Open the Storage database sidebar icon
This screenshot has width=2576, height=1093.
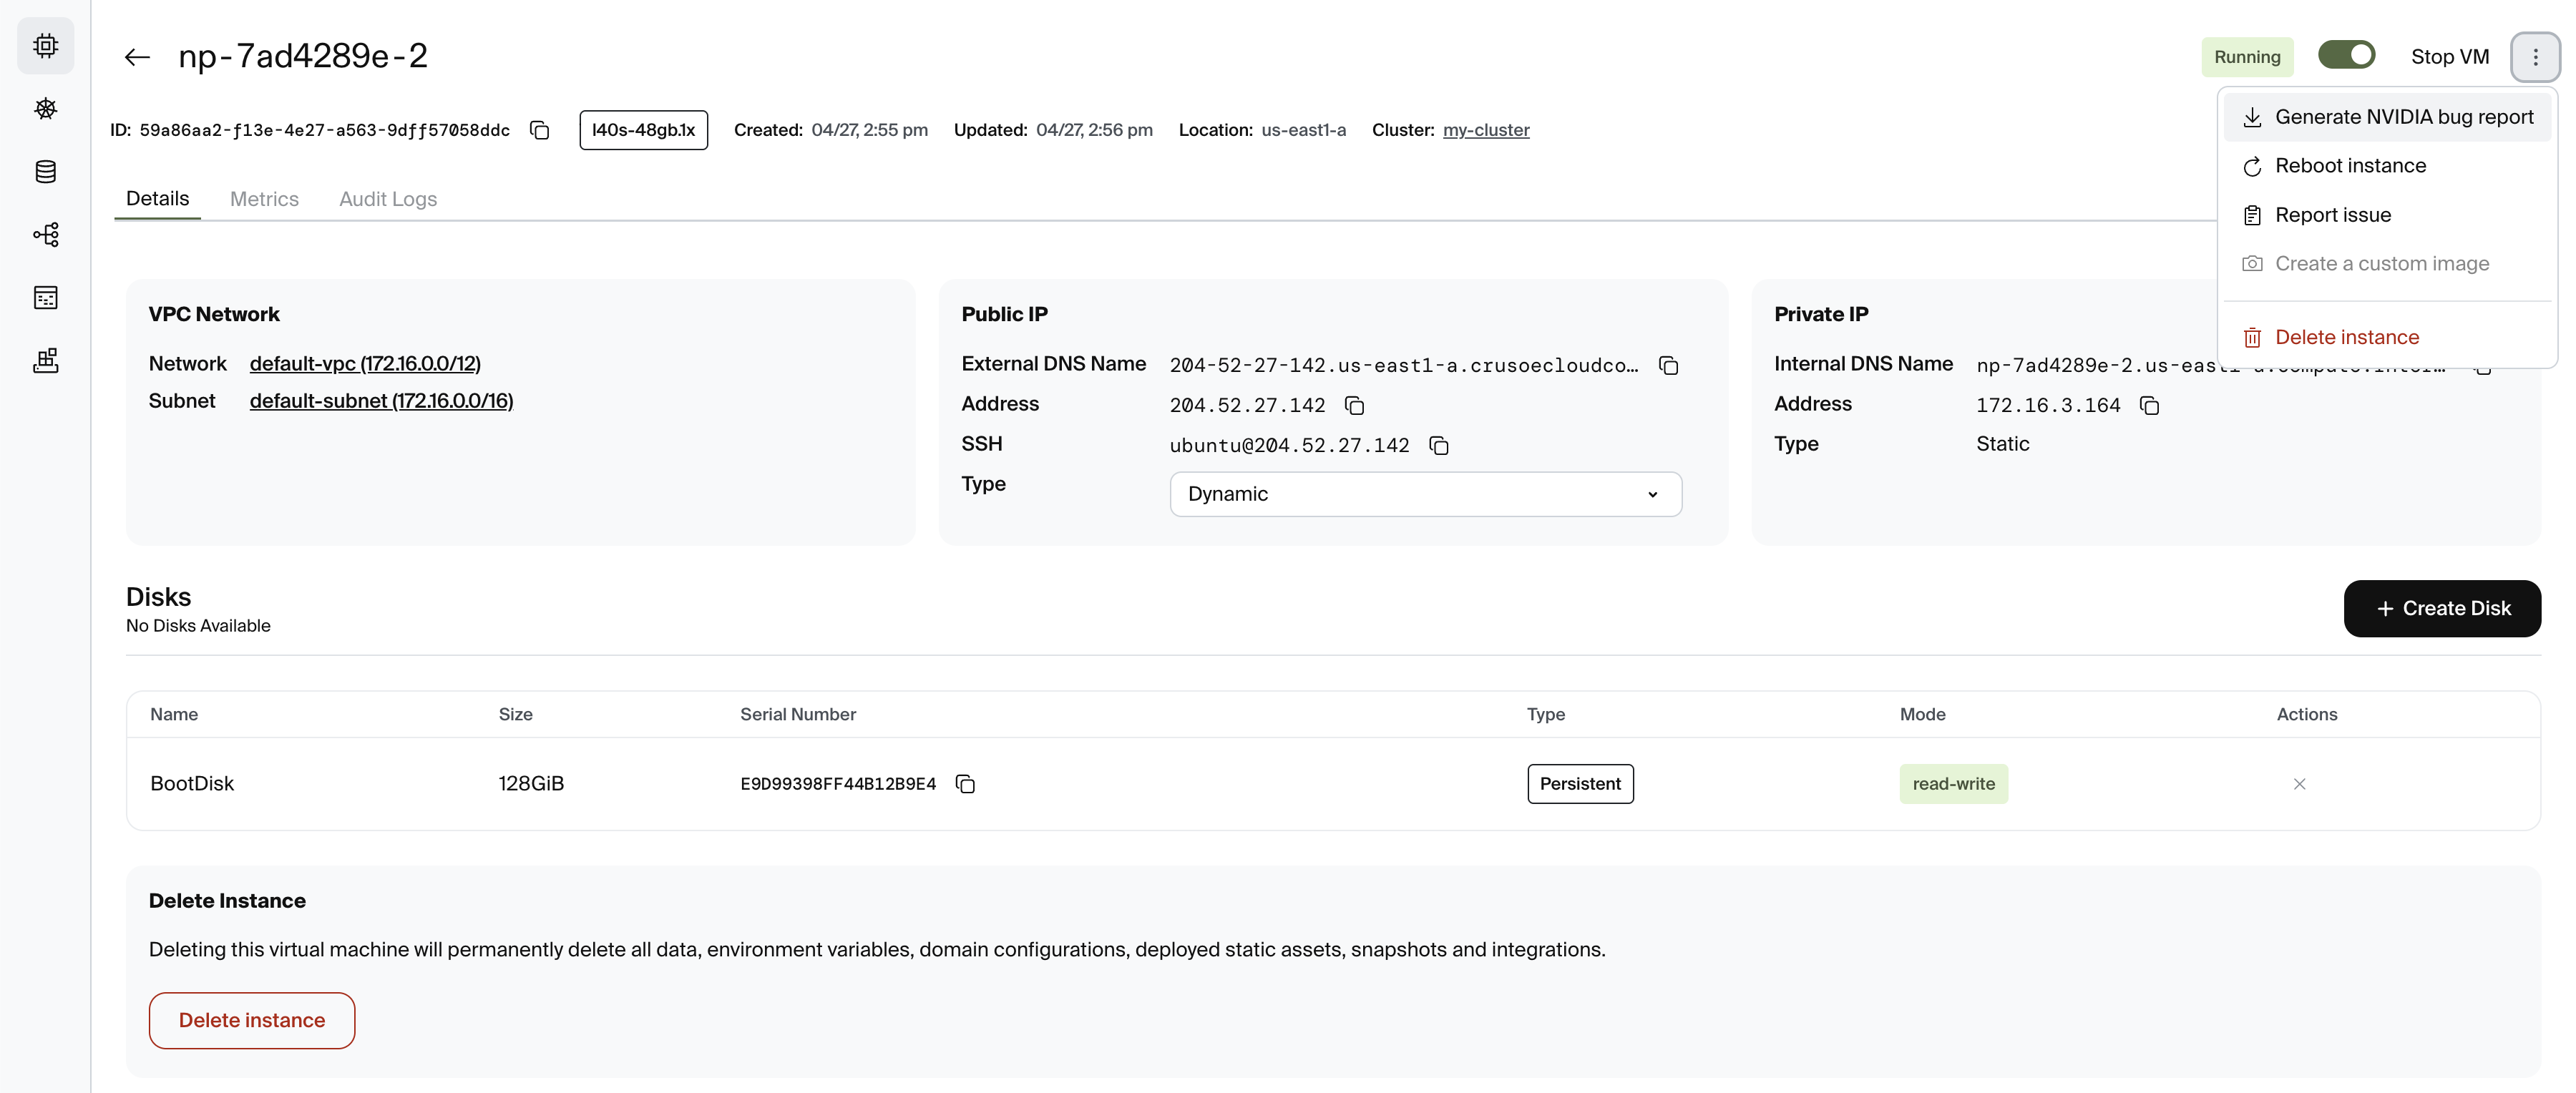(45, 172)
